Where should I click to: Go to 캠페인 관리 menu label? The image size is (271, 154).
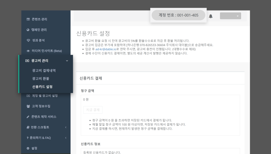[39, 30]
